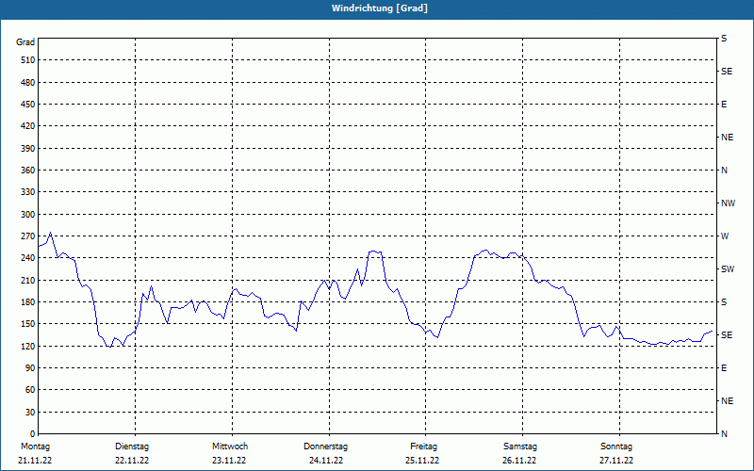Click the Windrichtung [Grad] chart title
This screenshot has height=471, width=754.
click(380, 8)
